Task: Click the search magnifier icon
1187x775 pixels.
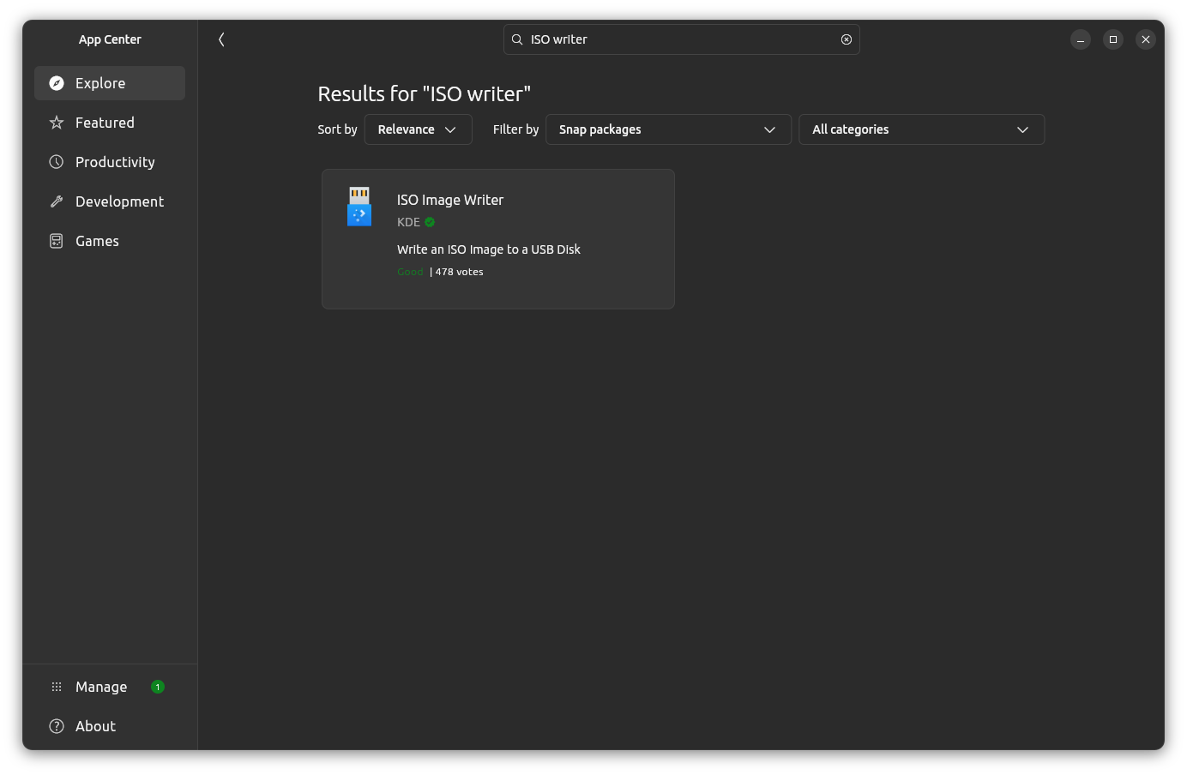Action: click(x=517, y=39)
